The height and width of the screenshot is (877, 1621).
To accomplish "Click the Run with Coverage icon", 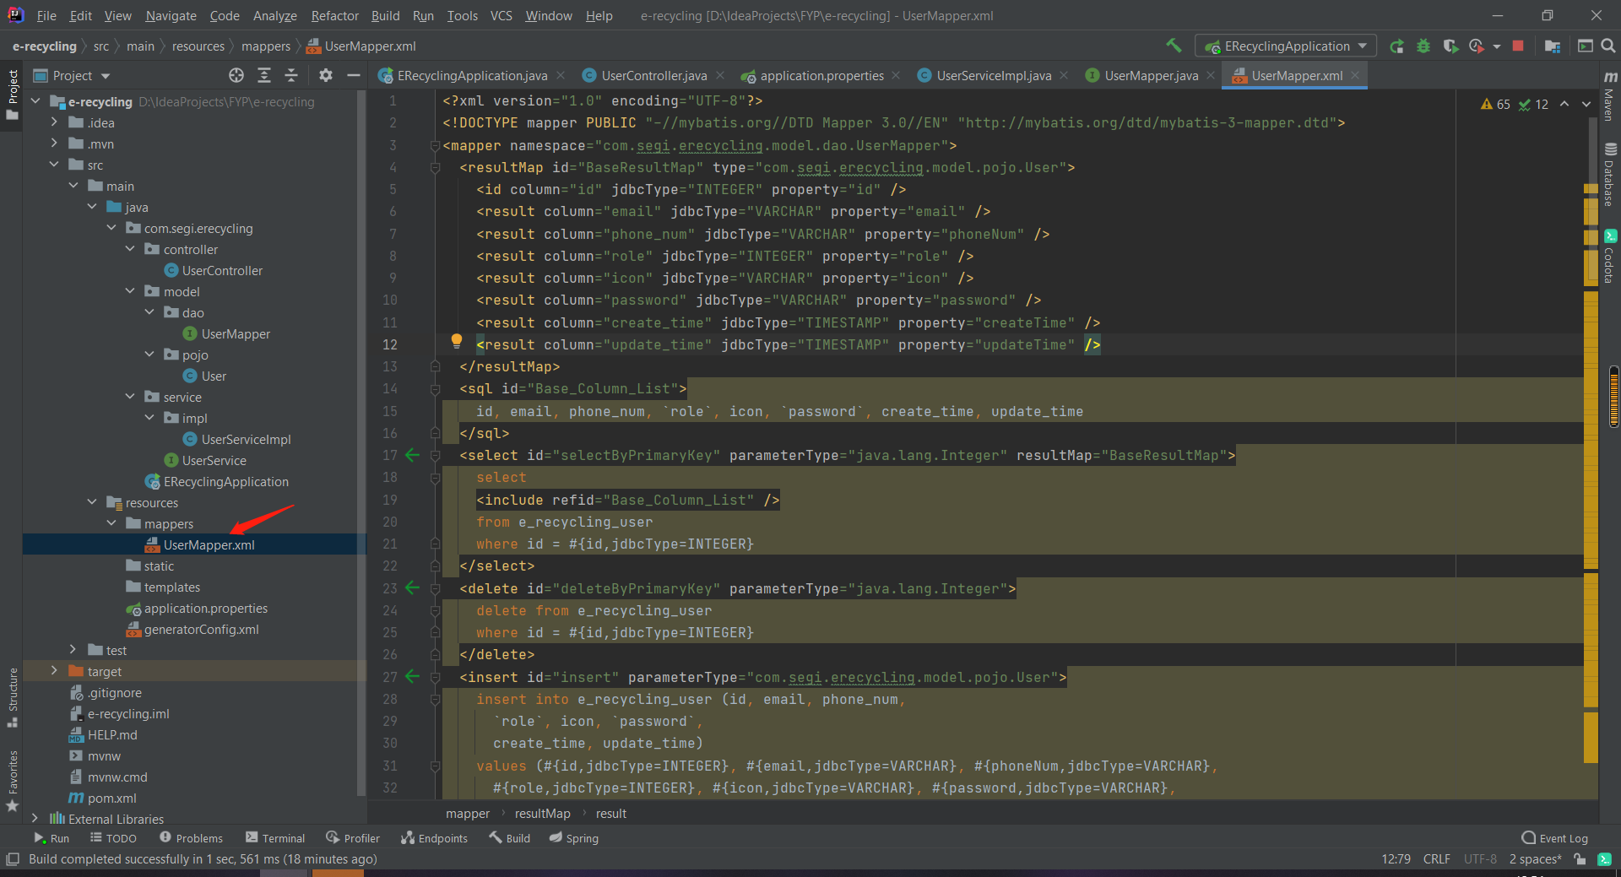I will 1450,46.
